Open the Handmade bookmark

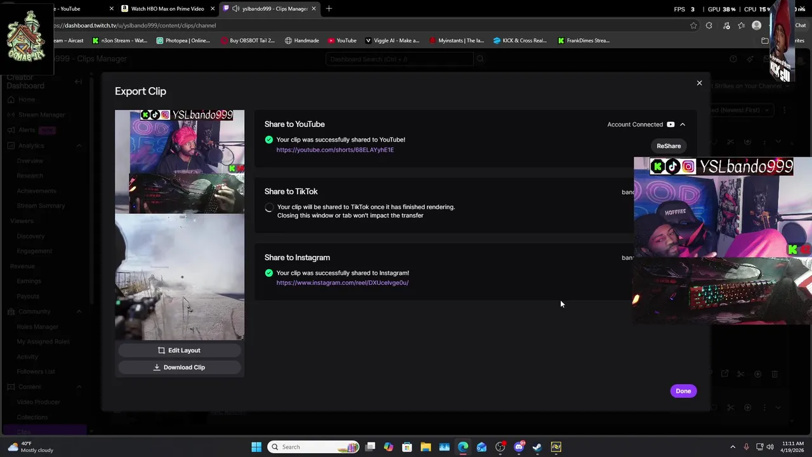302,41
